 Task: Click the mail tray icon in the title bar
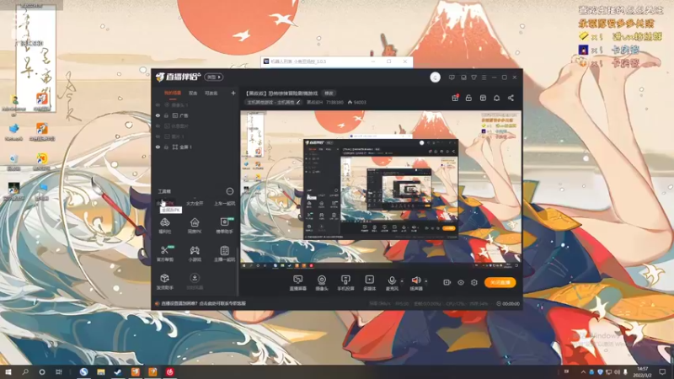[x=463, y=77]
